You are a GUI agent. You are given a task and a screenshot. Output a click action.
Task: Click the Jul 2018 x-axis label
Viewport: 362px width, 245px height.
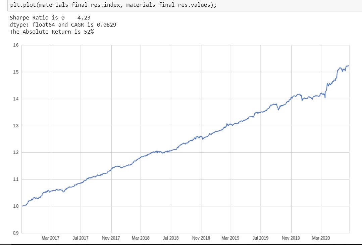pyautogui.click(x=171, y=238)
